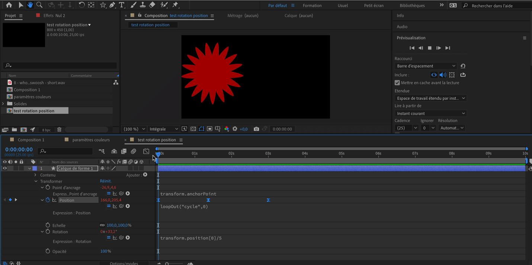Open the Raccourci Barre d'espacement dropdown

tap(426, 66)
